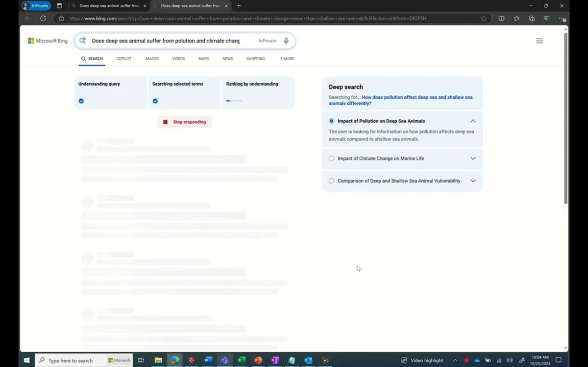
Task: Choose Comparison of Deep and Shallow vulnerability option
Action: pyautogui.click(x=331, y=181)
